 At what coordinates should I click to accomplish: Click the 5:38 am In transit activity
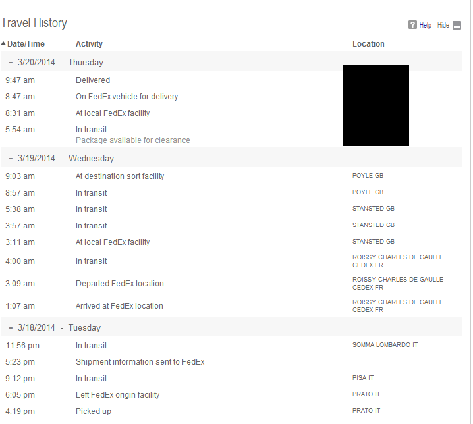point(91,209)
